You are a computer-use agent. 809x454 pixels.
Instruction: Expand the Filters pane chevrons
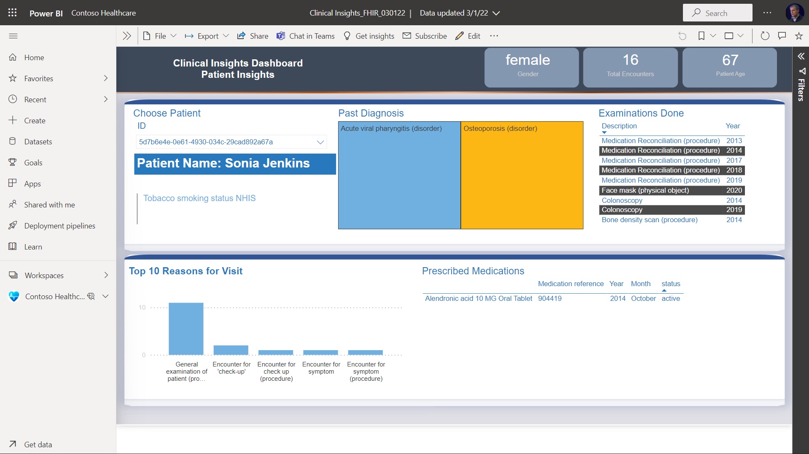point(801,56)
